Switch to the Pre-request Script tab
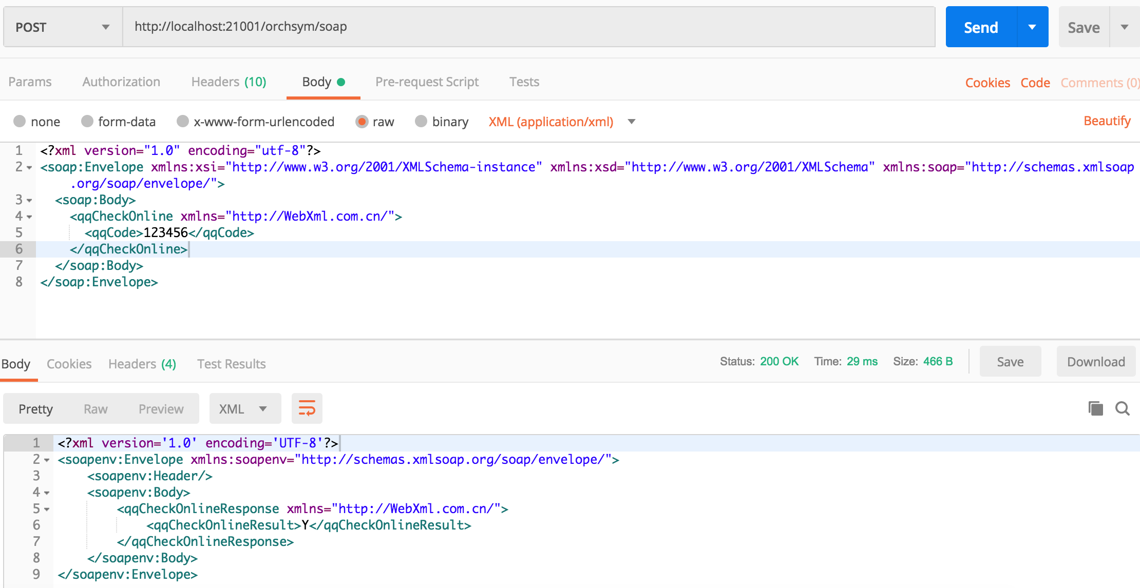Screen dimensions: 1140x588 click(427, 82)
